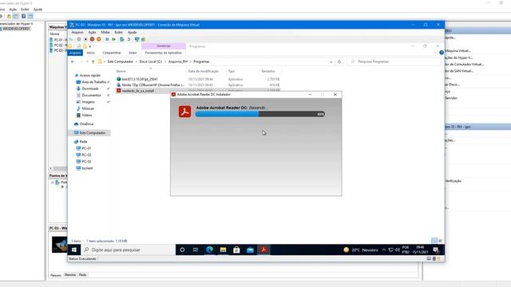Sort files by the Nome column header

coord(121,71)
